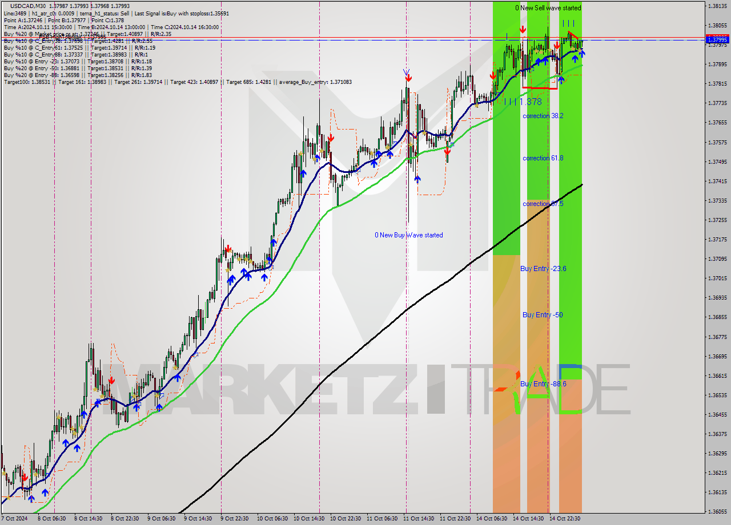The image size is (731, 525).
Task: Select the 'correction 61.8' level label
Action: point(543,158)
